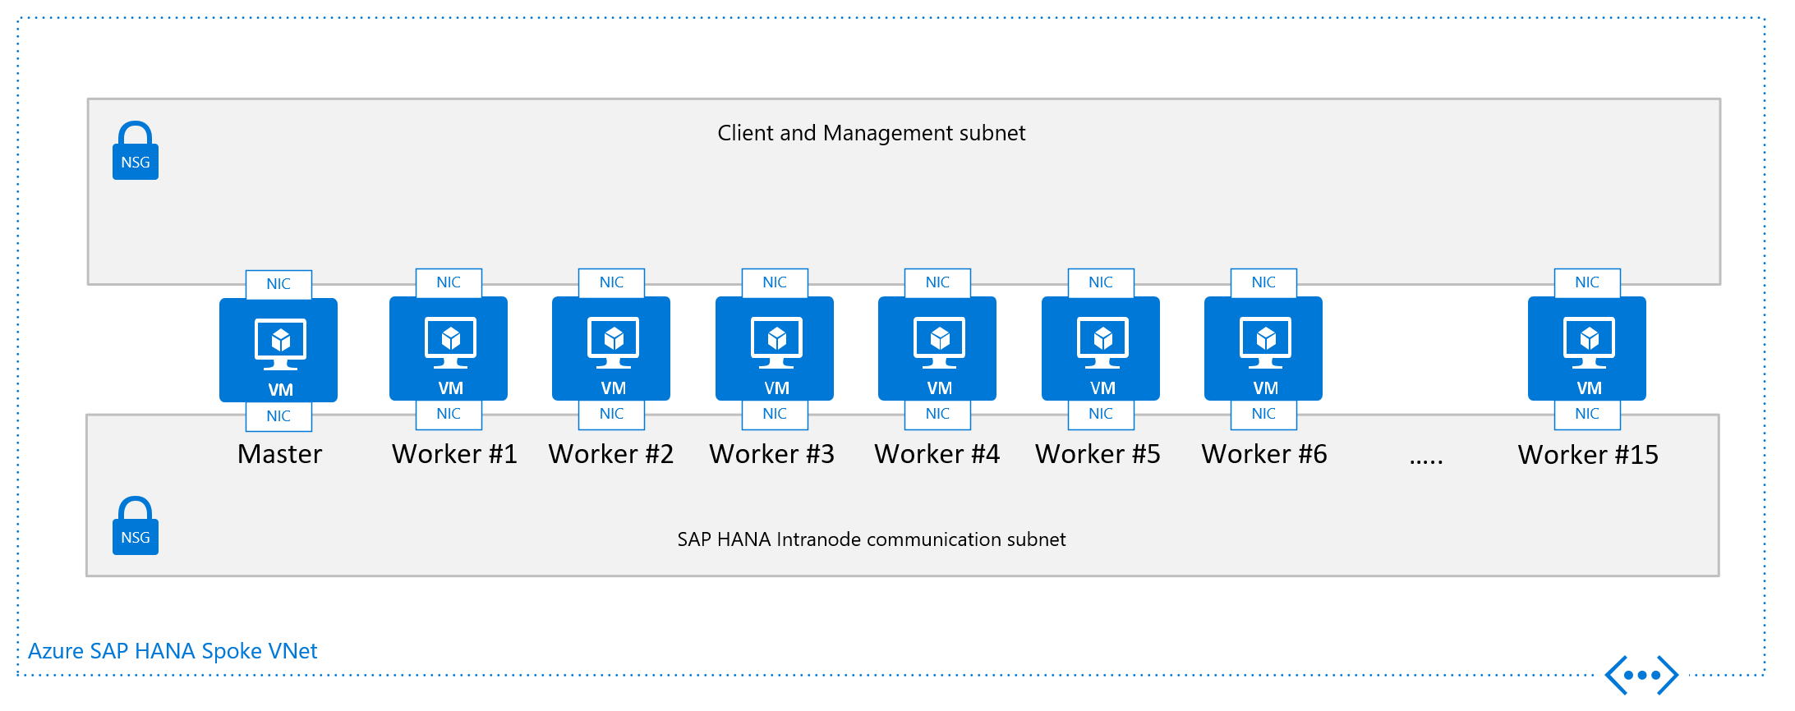This screenshot has width=1795, height=711.
Task: Click the "Worker #5" label text
Action: pyautogui.click(x=1098, y=454)
